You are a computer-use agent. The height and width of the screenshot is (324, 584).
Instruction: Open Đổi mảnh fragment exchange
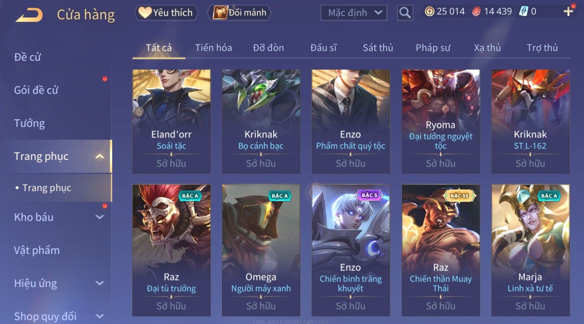(239, 13)
